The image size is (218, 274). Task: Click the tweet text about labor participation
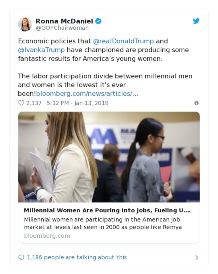click(x=105, y=80)
